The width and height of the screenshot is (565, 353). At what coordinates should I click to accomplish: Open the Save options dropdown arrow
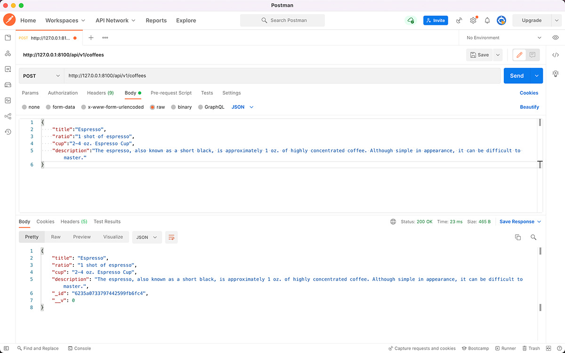coord(498,55)
